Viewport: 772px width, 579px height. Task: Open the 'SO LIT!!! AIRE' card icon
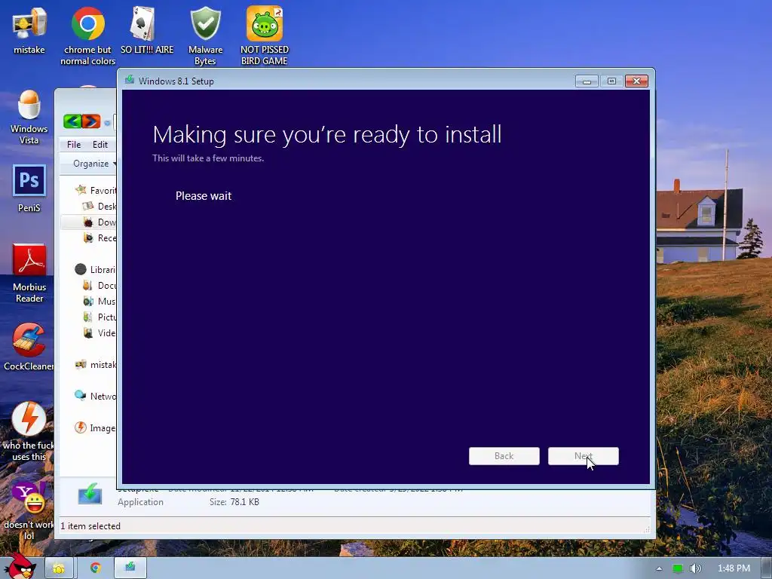click(x=147, y=29)
